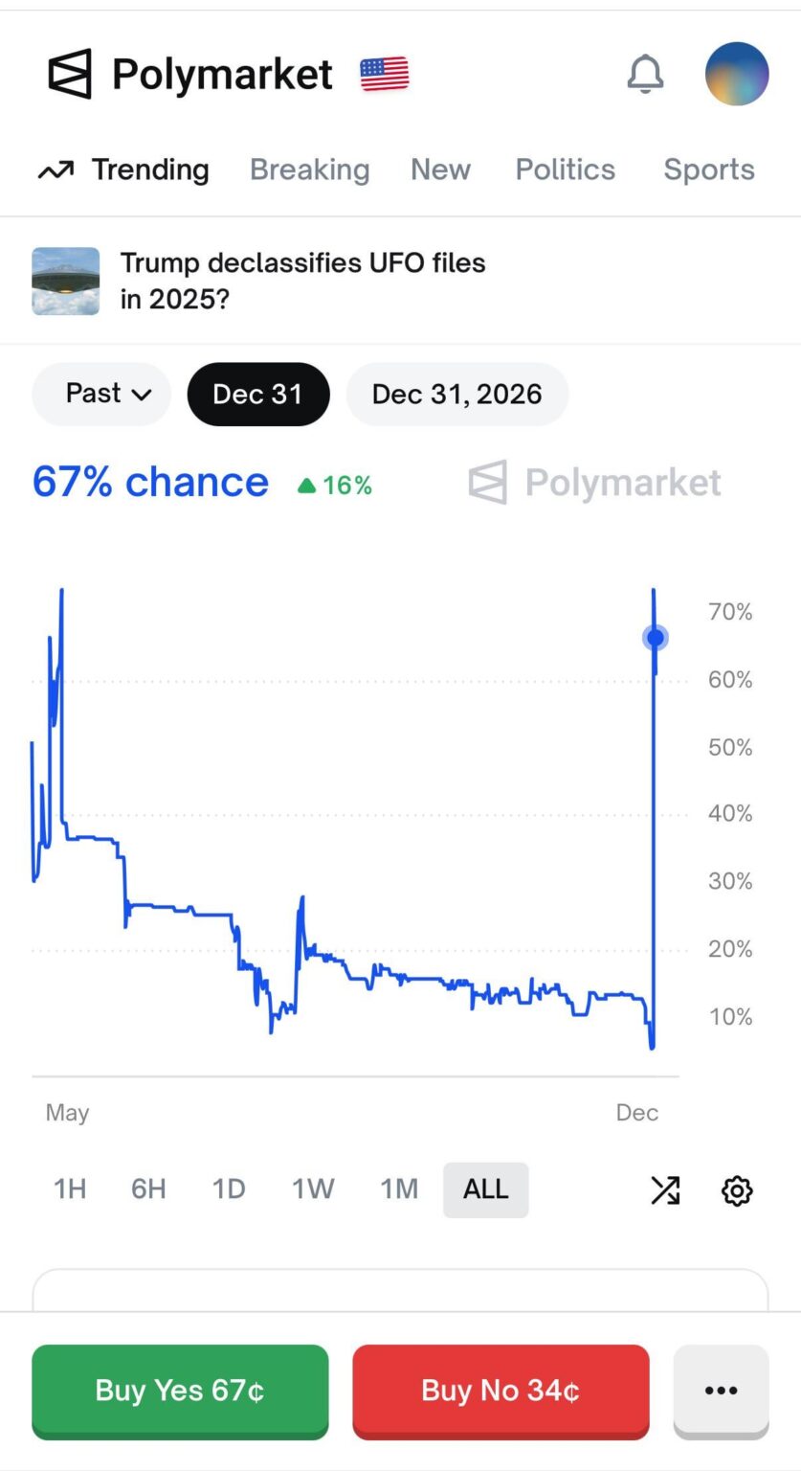801x1471 pixels.
Task: Click Buy No 34¢ button
Action: 501,1391
